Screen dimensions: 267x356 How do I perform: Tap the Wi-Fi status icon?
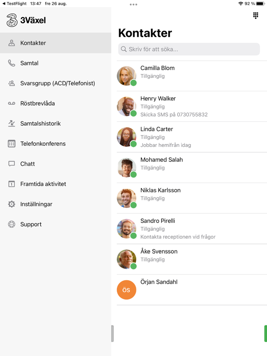click(241, 4)
